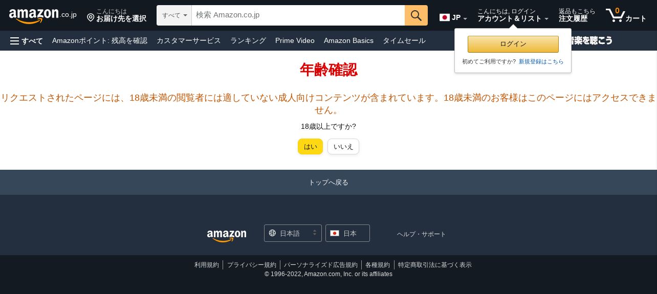The height and width of the screenshot is (294, 657).
Task: Open the 日本語 language selector in footer
Action: pos(293,233)
